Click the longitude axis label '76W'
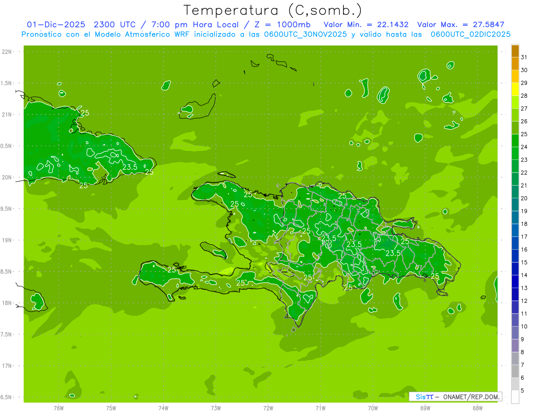The height and width of the screenshot is (414, 536). [x=59, y=408]
